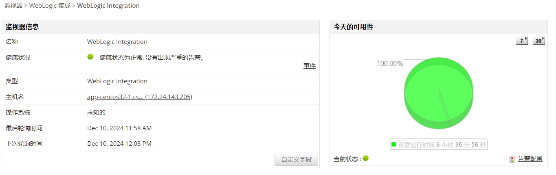Viewport: 556px width, 175px height.
Task: Open the 事件 link
Action: [310, 66]
